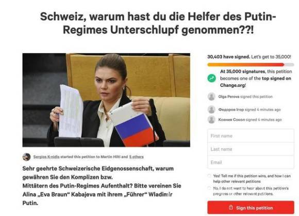Sign this petition with red button

[x=251, y=208]
